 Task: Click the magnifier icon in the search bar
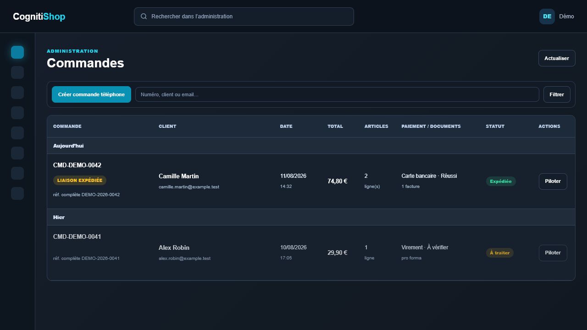[x=144, y=16]
